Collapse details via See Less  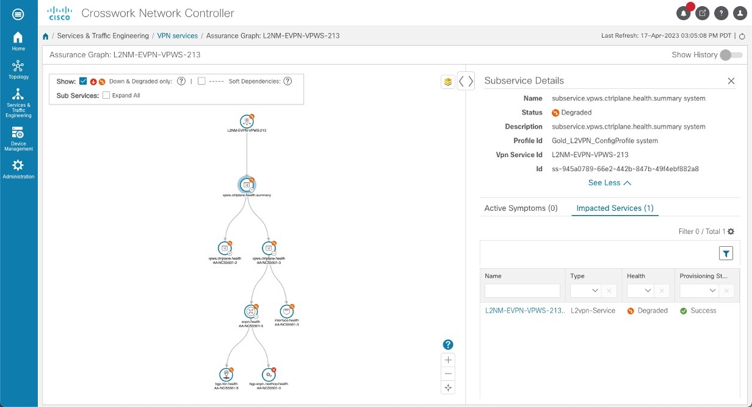[609, 182]
